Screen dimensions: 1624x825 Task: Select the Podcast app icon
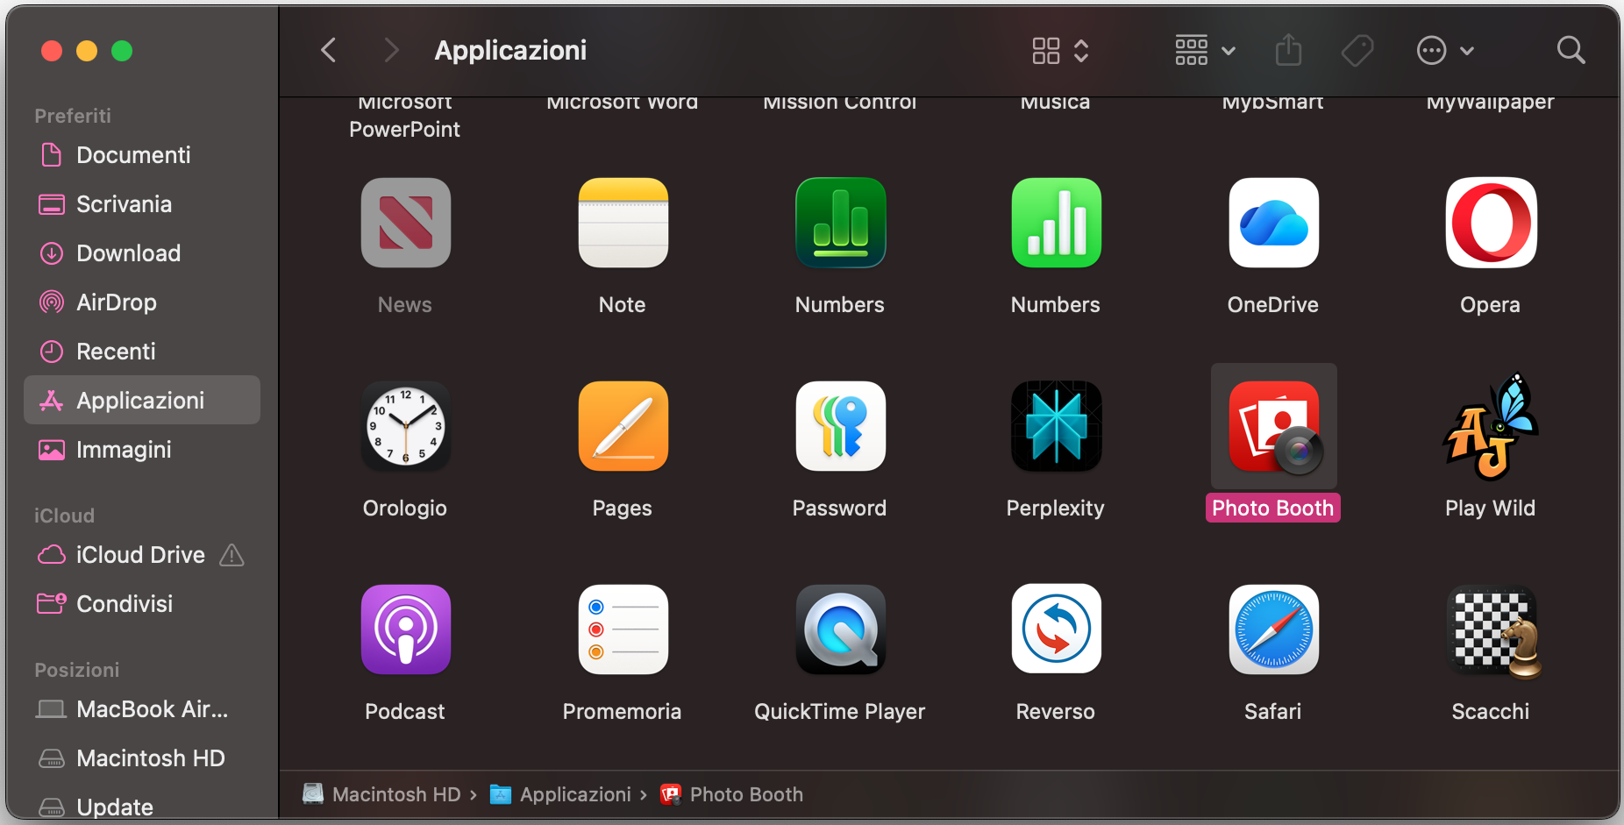point(405,629)
